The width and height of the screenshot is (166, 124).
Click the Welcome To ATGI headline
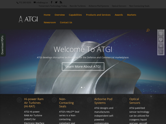pos(83,49)
